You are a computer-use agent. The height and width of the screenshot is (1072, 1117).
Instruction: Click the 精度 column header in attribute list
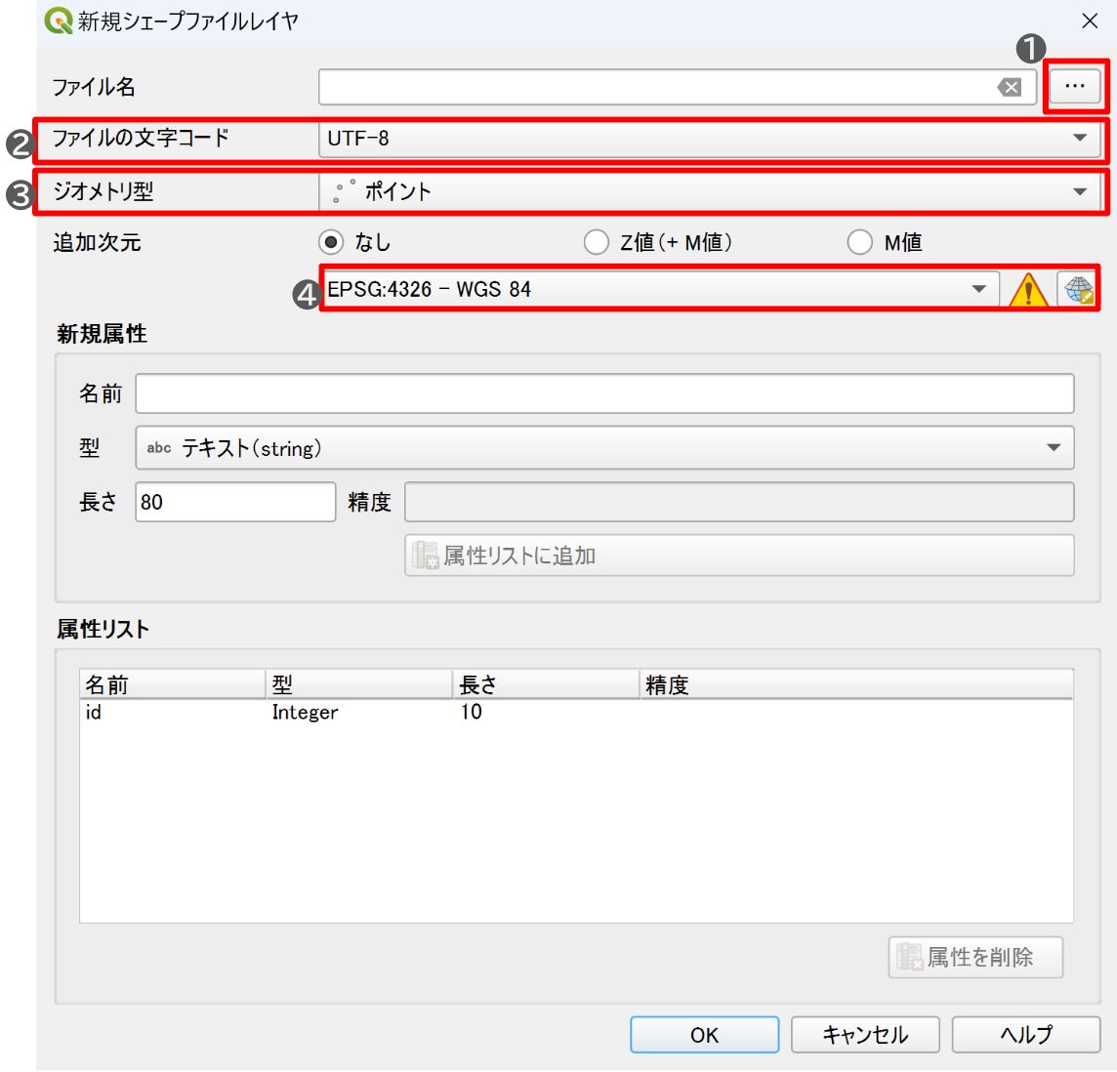click(855, 684)
